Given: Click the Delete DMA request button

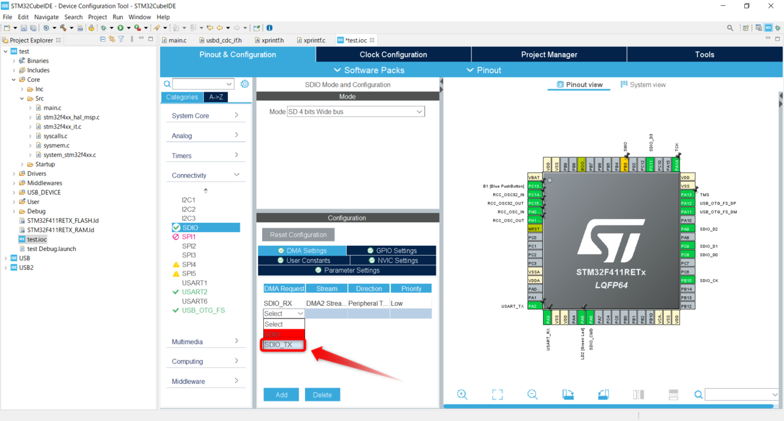Looking at the screenshot, I should tap(322, 395).
